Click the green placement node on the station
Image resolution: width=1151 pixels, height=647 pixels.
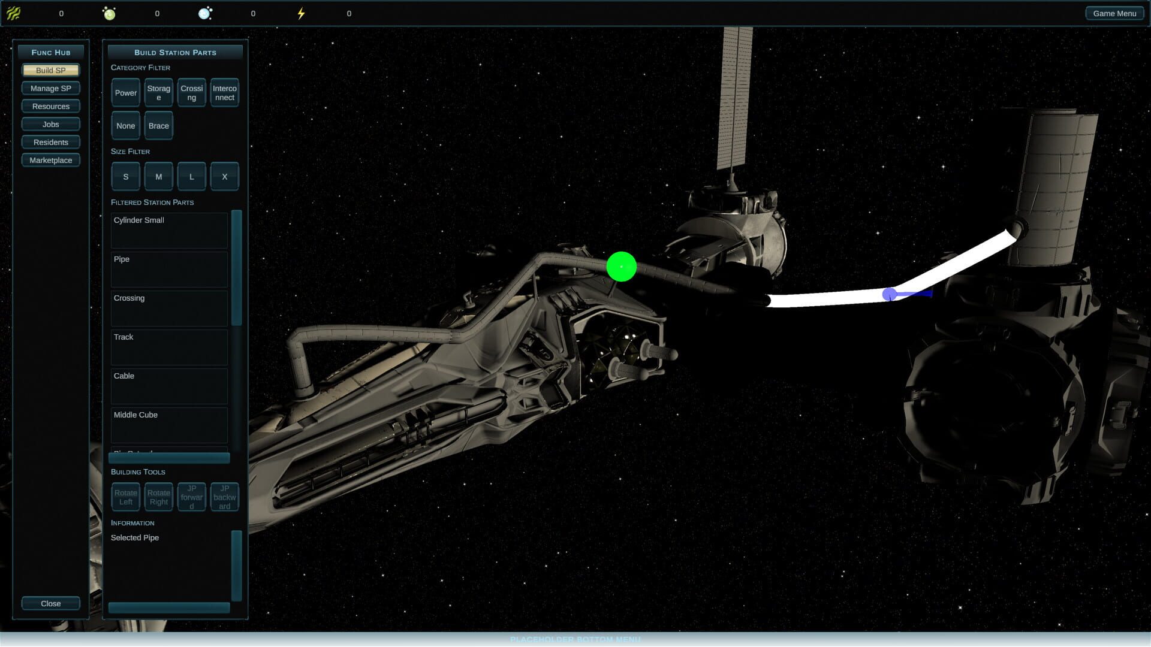click(x=622, y=266)
